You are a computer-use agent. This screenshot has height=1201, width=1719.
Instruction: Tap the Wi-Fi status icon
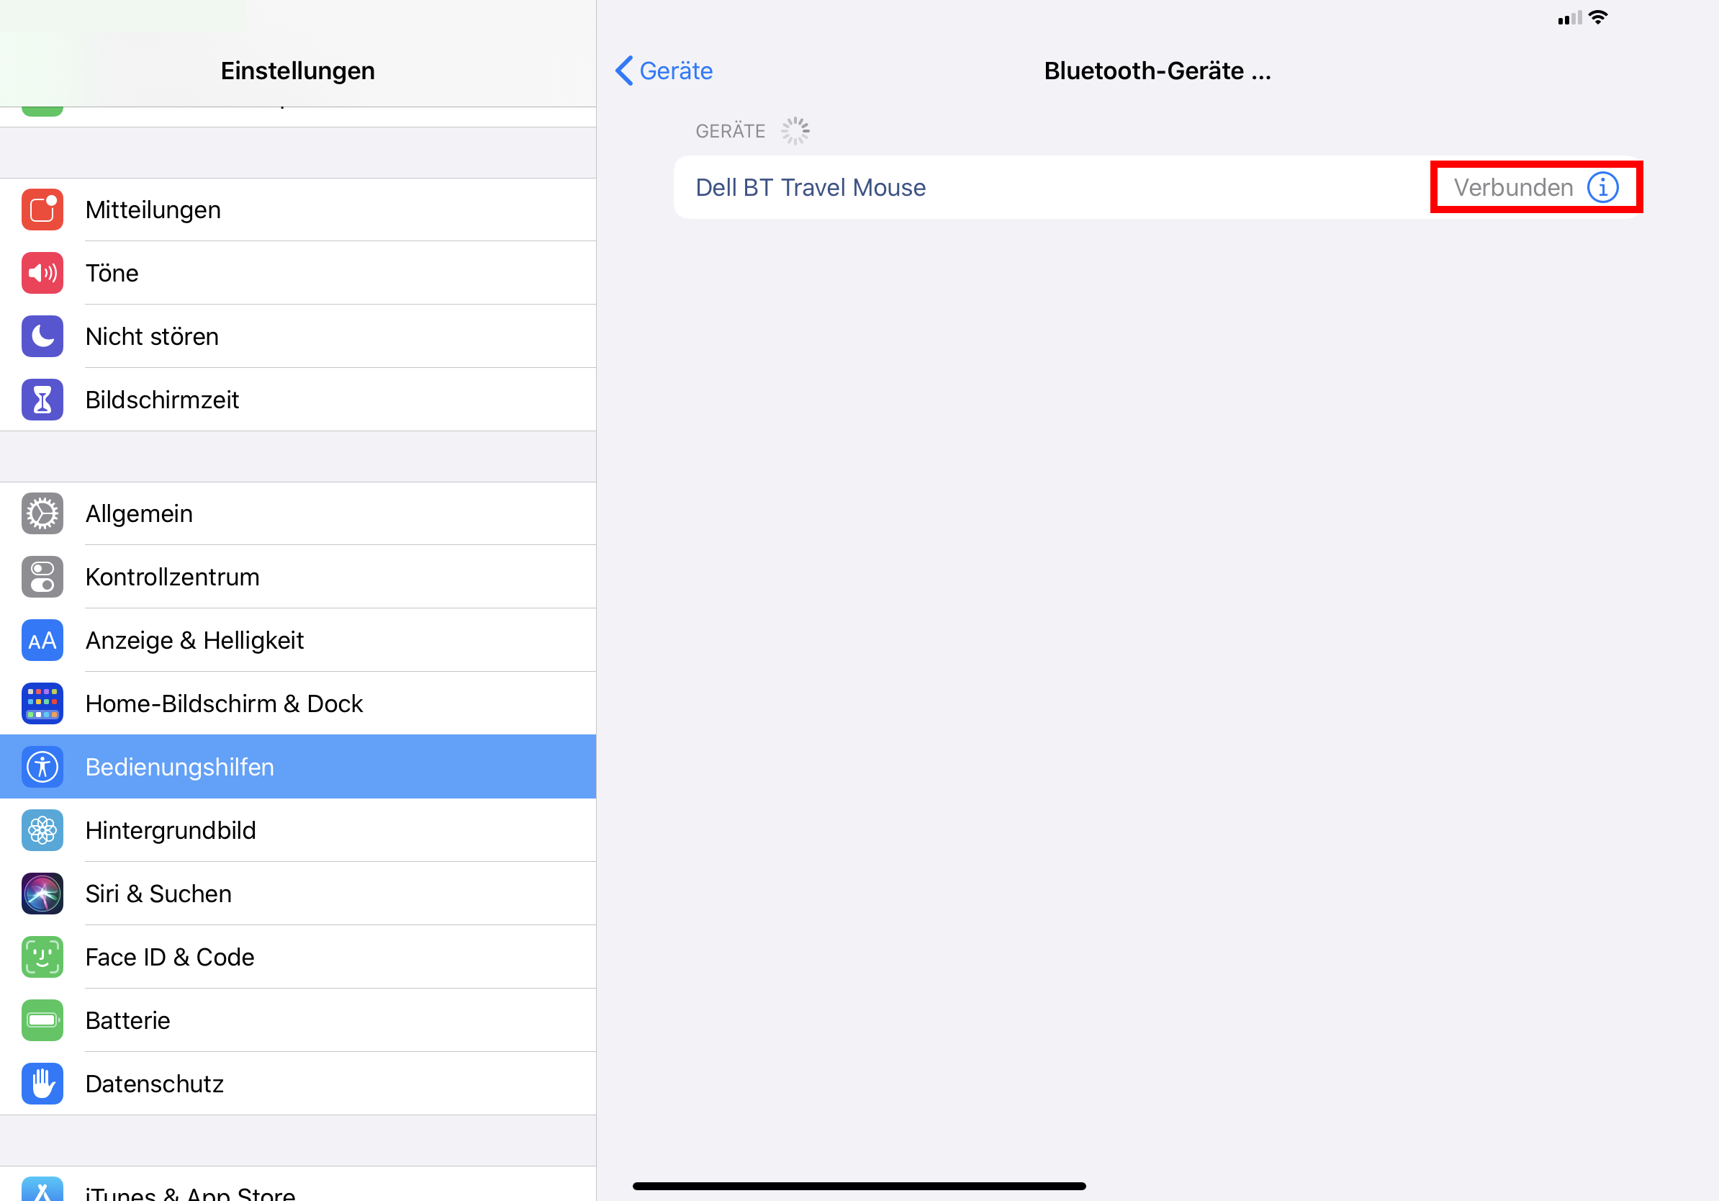tap(1598, 17)
